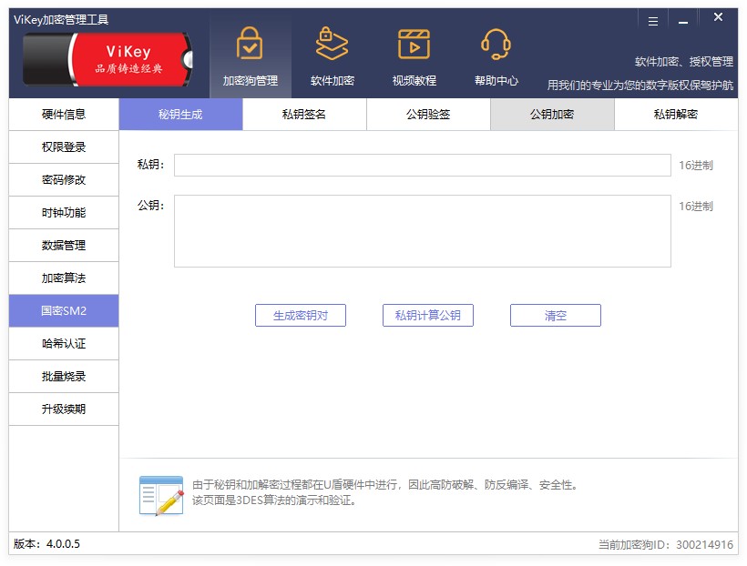Click the 当前加密狗ID: 300214916 status text
The image size is (747, 566).
[666, 544]
